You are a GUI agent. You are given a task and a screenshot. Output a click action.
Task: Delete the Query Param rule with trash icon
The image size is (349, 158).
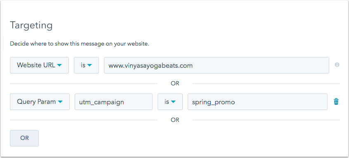(x=336, y=102)
